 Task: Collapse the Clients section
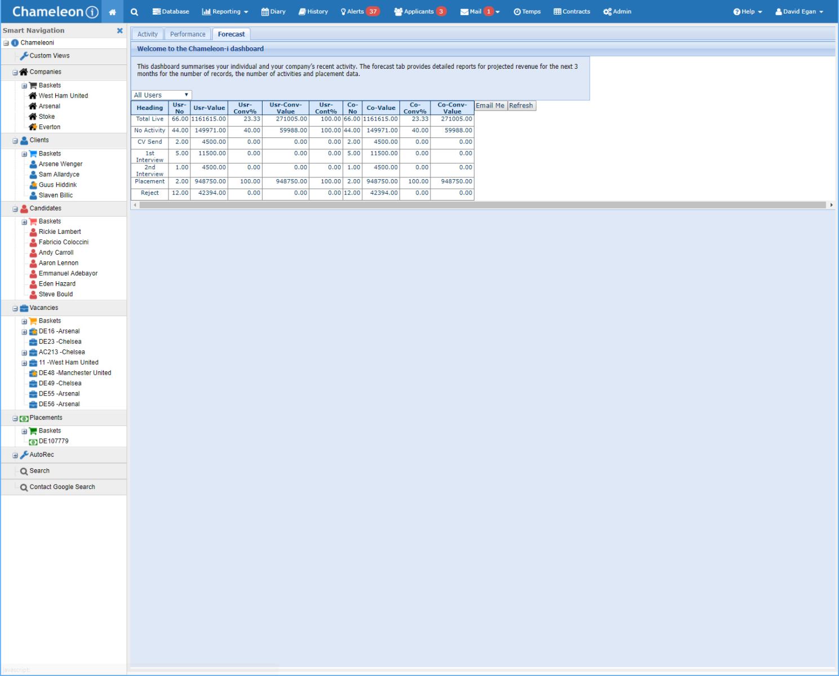(15, 141)
